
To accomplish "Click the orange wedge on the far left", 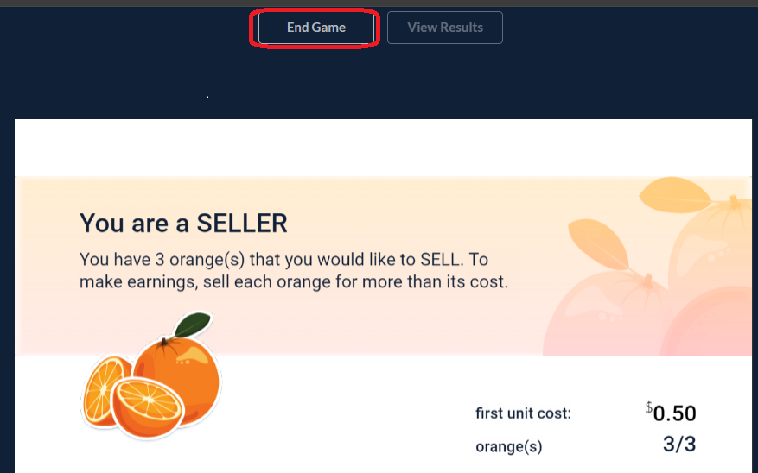I will pos(100,388).
